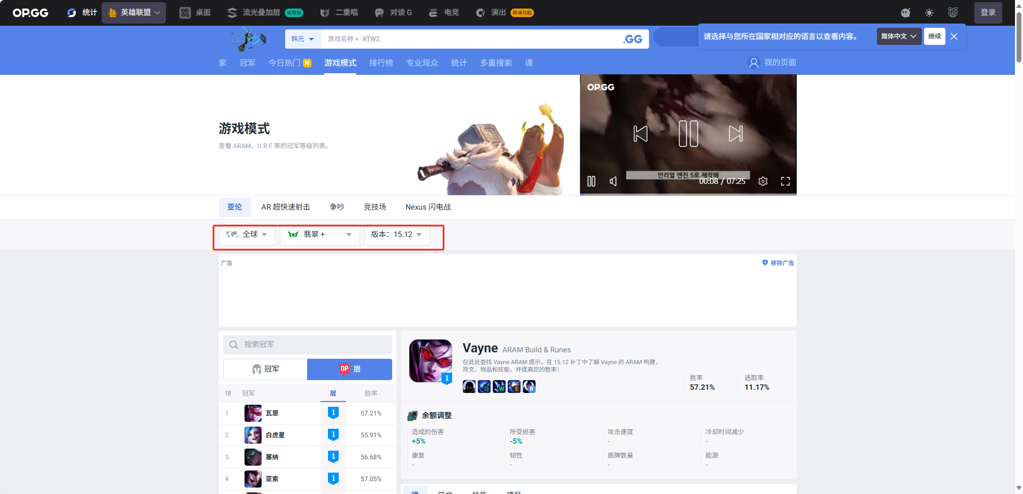This screenshot has width=1023, height=494.
Task: Skip to next video track icon
Action: [x=736, y=134]
